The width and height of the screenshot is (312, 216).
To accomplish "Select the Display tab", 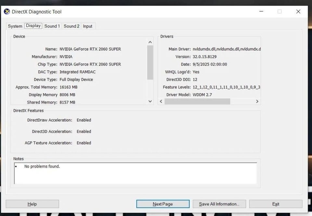I will (x=33, y=26).
